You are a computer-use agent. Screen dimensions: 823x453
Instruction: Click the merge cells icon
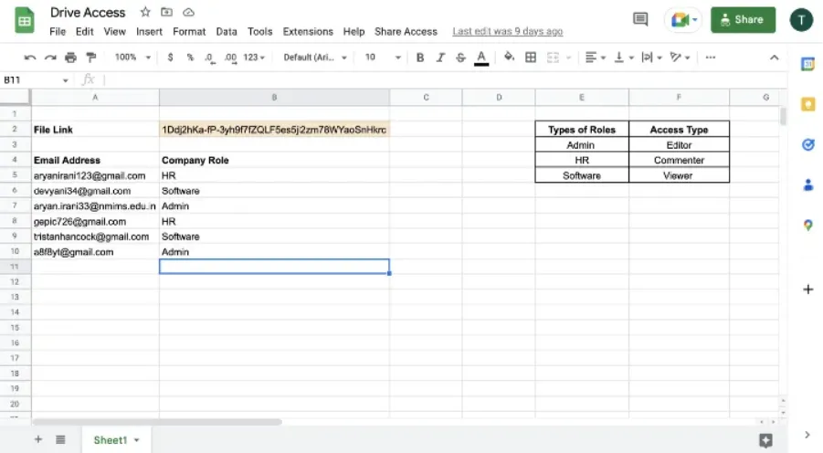pyautogui.click(x=553, y=58)
